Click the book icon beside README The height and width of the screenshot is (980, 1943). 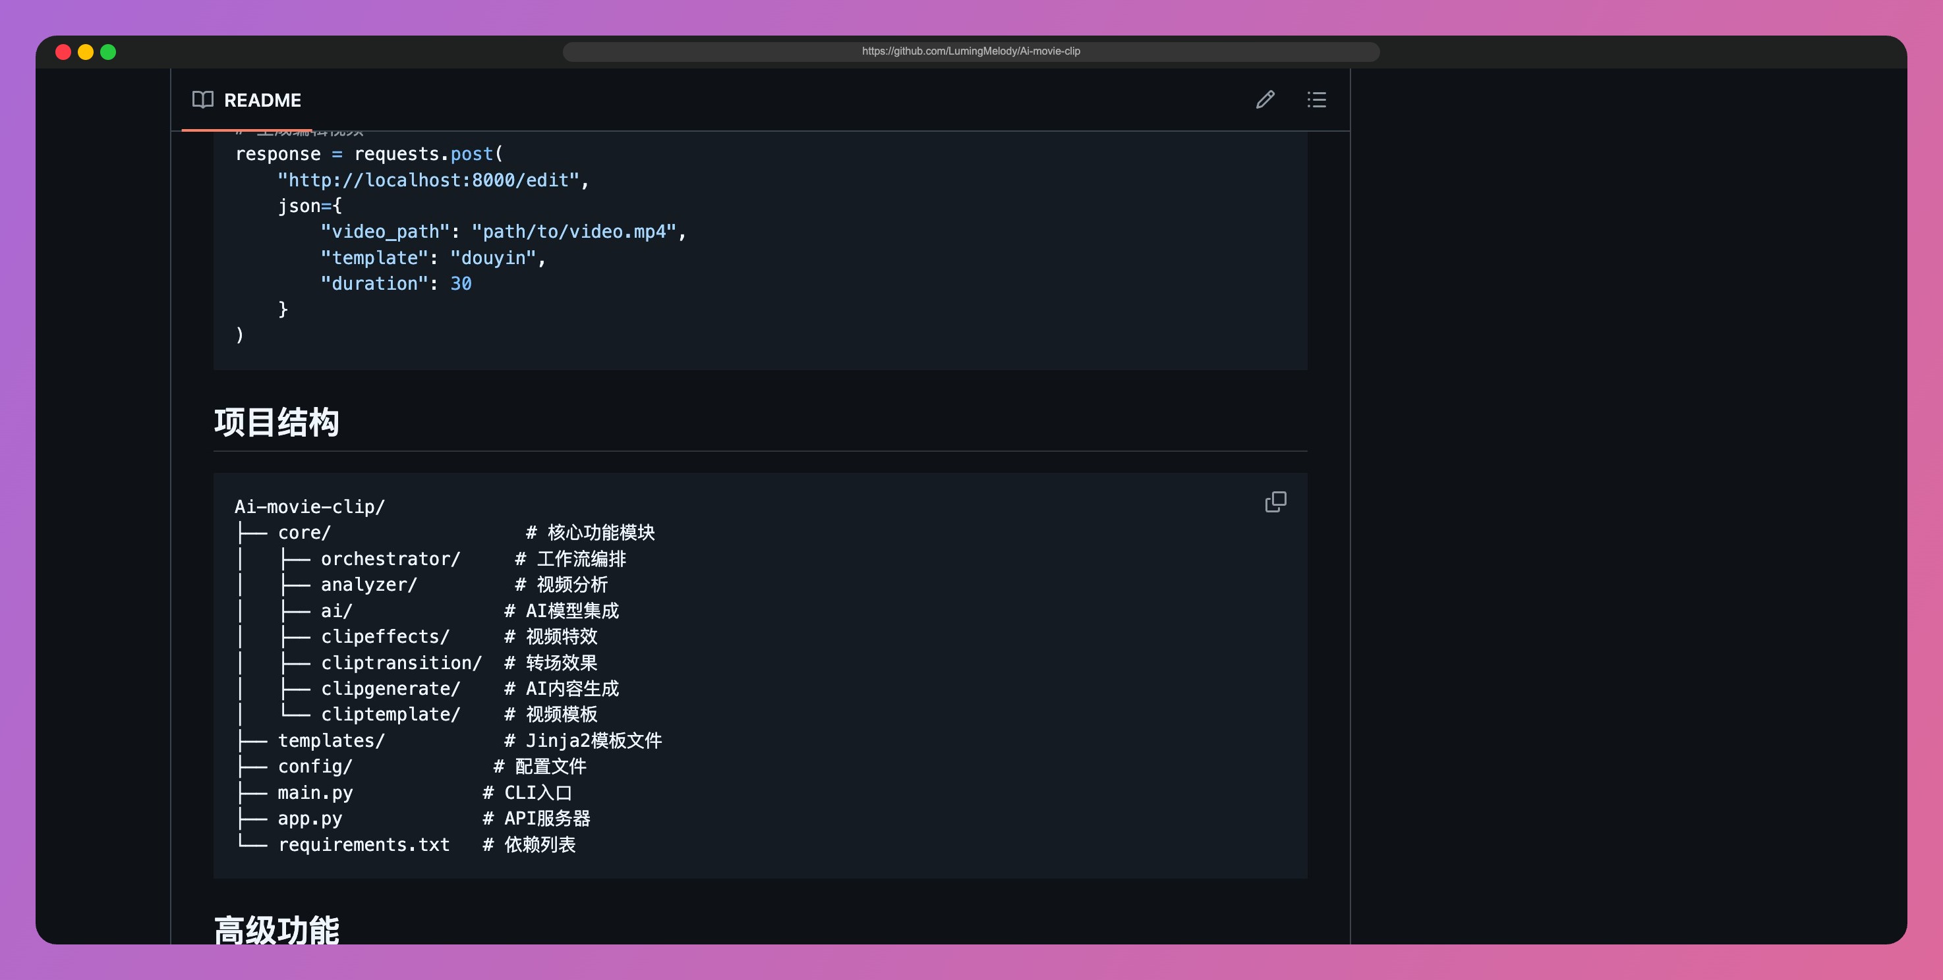(203, 99)
